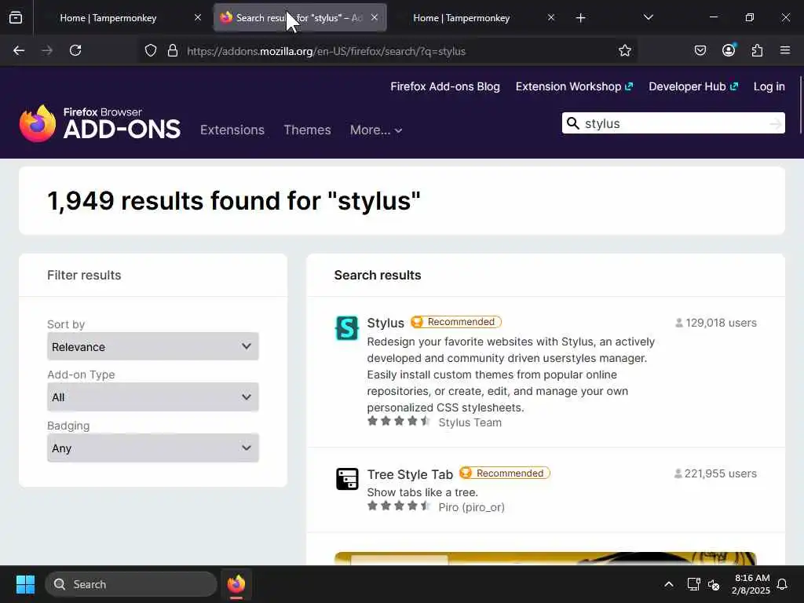Open the Badging Any dropdown
This screenshot has width=804, height=603.
pyautogui.click(x=153, y=448)
